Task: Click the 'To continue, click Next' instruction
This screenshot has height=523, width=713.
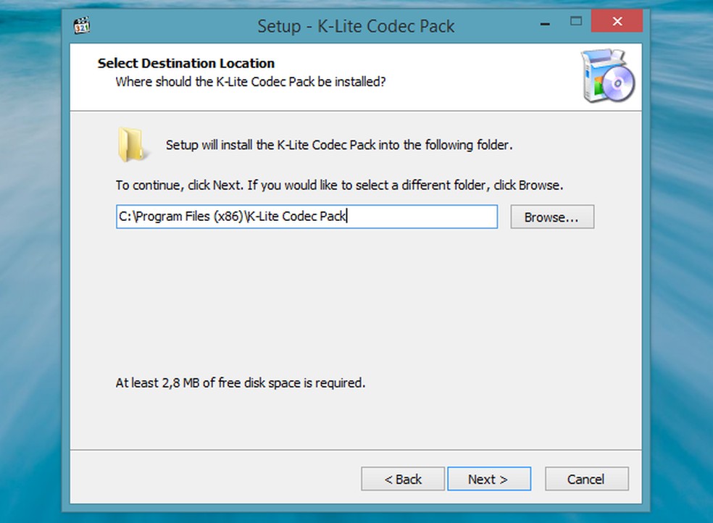Action: tap(339, 185)
